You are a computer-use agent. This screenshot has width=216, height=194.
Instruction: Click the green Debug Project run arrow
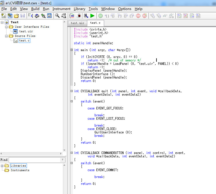pyautogui.click(x=92, y=16)
